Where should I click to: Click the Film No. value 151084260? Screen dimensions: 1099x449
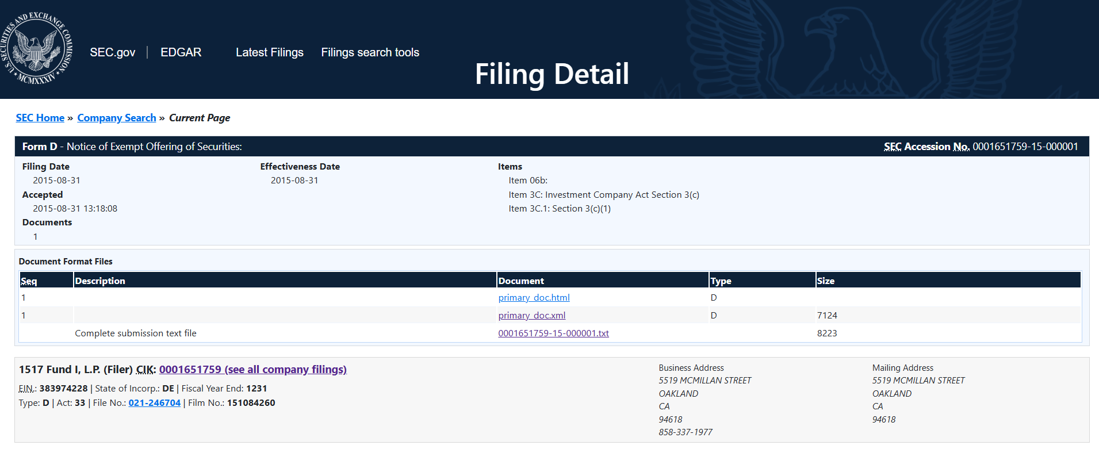(251, 403)
